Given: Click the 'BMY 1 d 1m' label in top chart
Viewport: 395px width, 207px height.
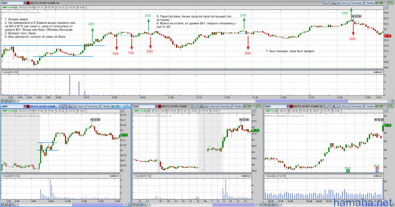Looking at the screenshot, I should pos(9,7).
